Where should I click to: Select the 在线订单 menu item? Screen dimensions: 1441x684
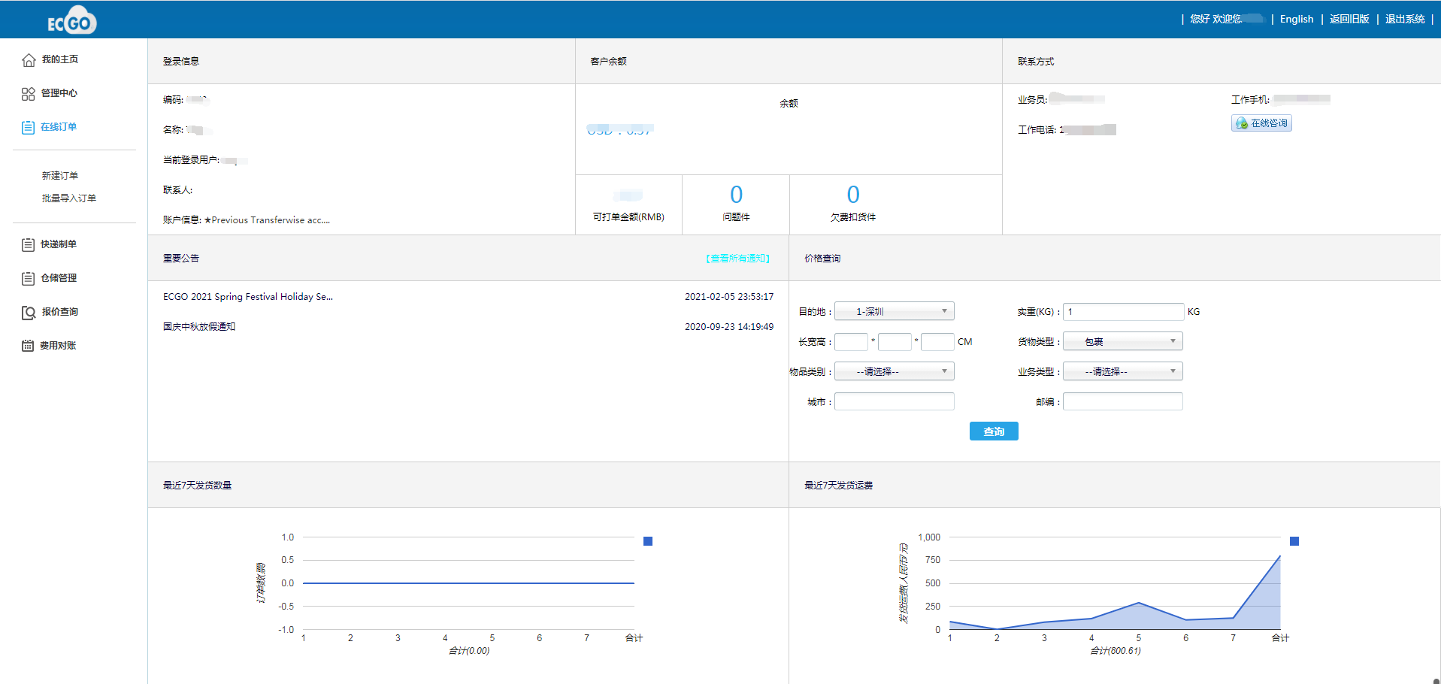pyautogui.click(x=59, y=127)
